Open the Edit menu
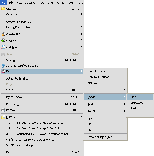154x156 pixels. [x=11, y=3]
